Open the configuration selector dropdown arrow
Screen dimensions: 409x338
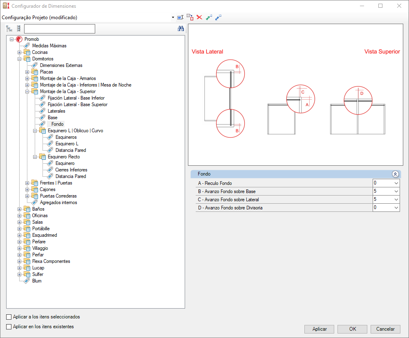(173, 18)
